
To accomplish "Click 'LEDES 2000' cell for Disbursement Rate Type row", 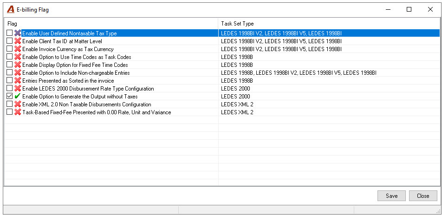I will [x=329, y=89].
